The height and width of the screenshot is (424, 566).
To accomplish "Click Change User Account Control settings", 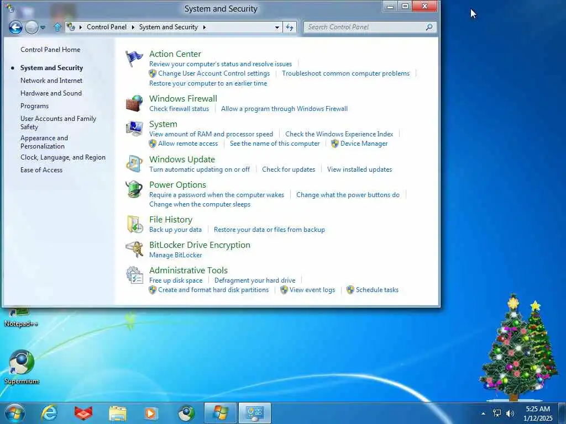I will [x=214, y=73].
